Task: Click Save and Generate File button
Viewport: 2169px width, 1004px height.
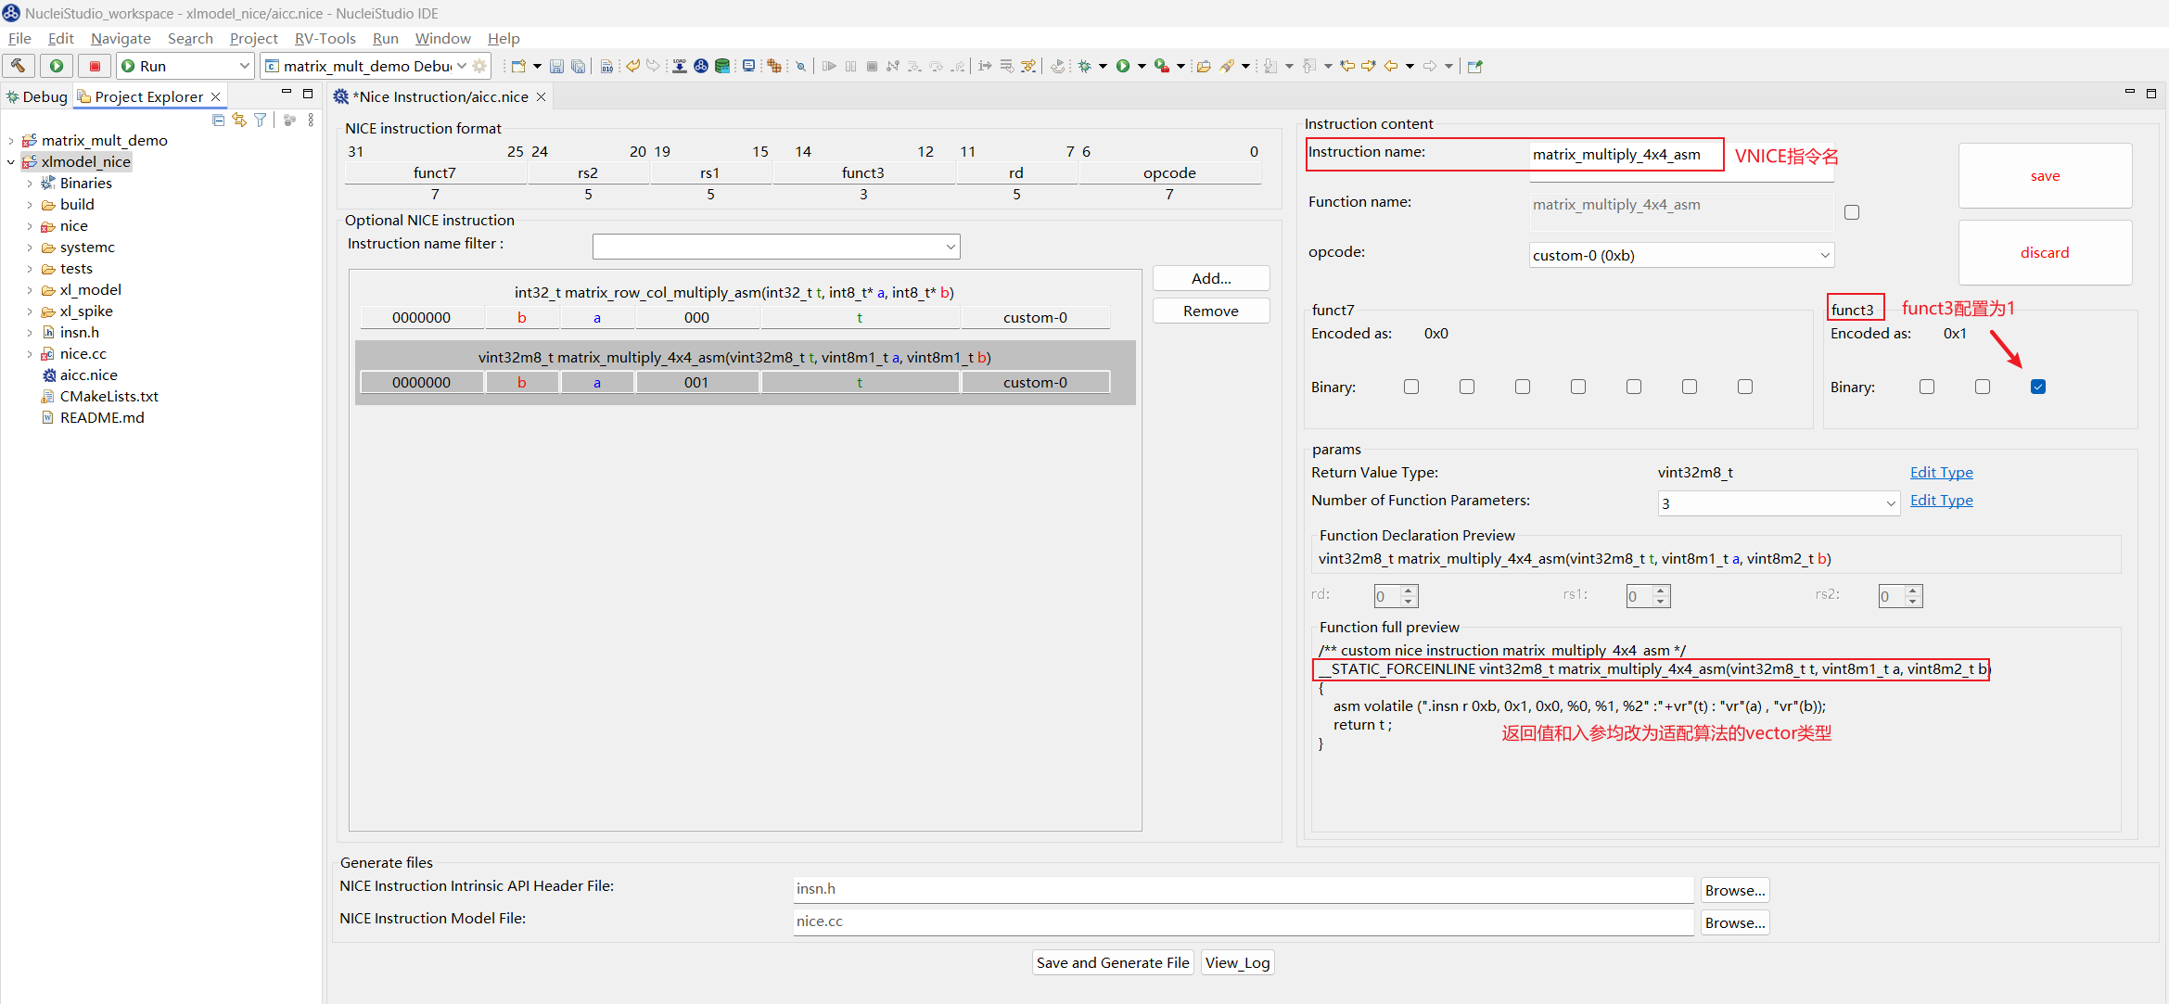Action: [1113, 962]
